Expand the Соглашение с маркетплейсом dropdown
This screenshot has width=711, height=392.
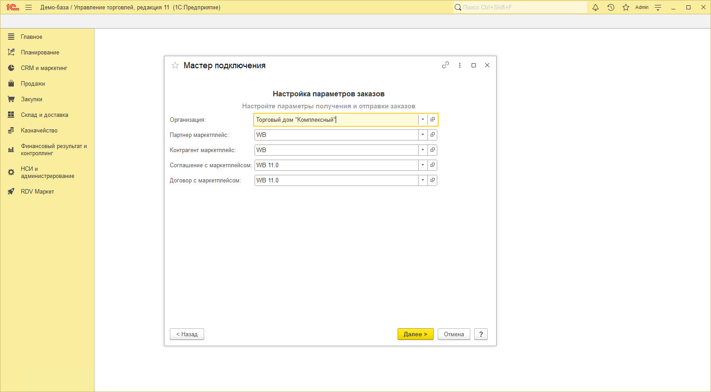coord(423,165)
